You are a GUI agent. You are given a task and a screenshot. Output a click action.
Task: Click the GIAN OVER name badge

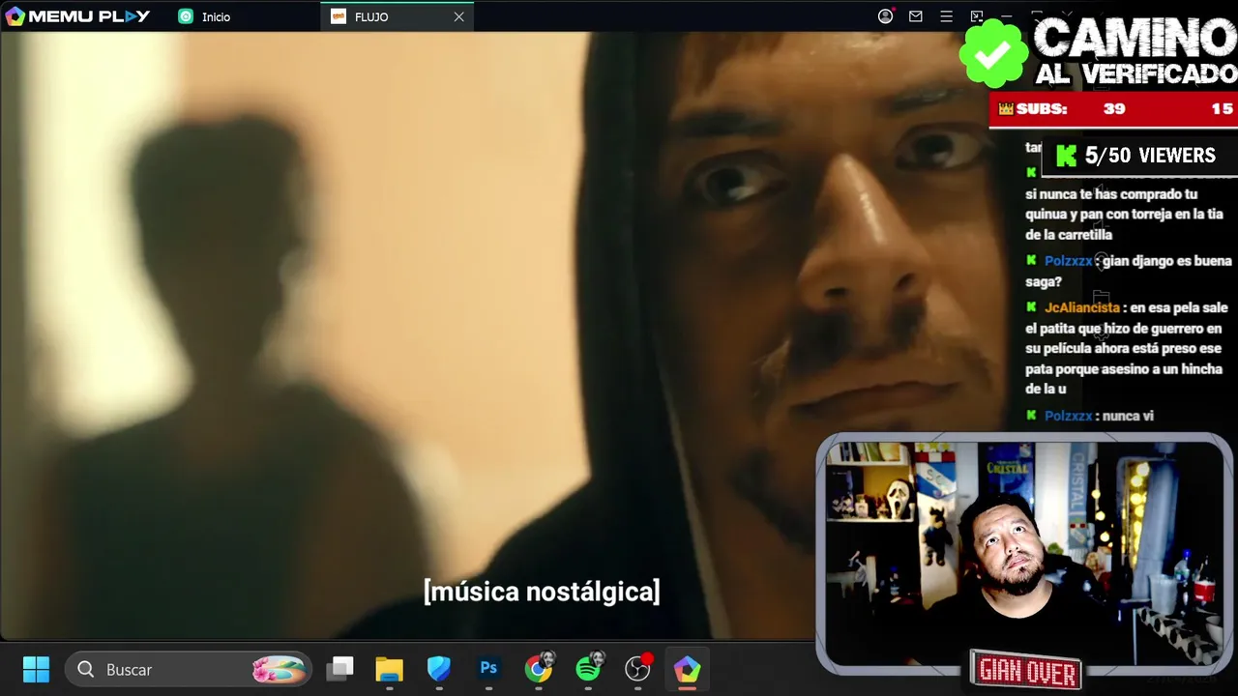coord(1026,670)
